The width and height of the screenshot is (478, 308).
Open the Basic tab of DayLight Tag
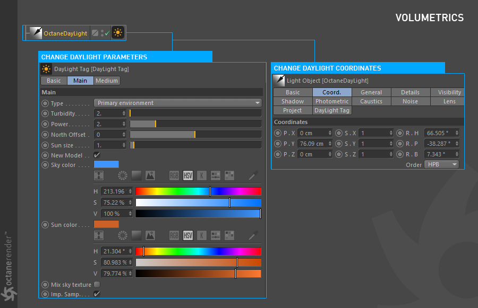pyautogui.click(x=54, y=81)
